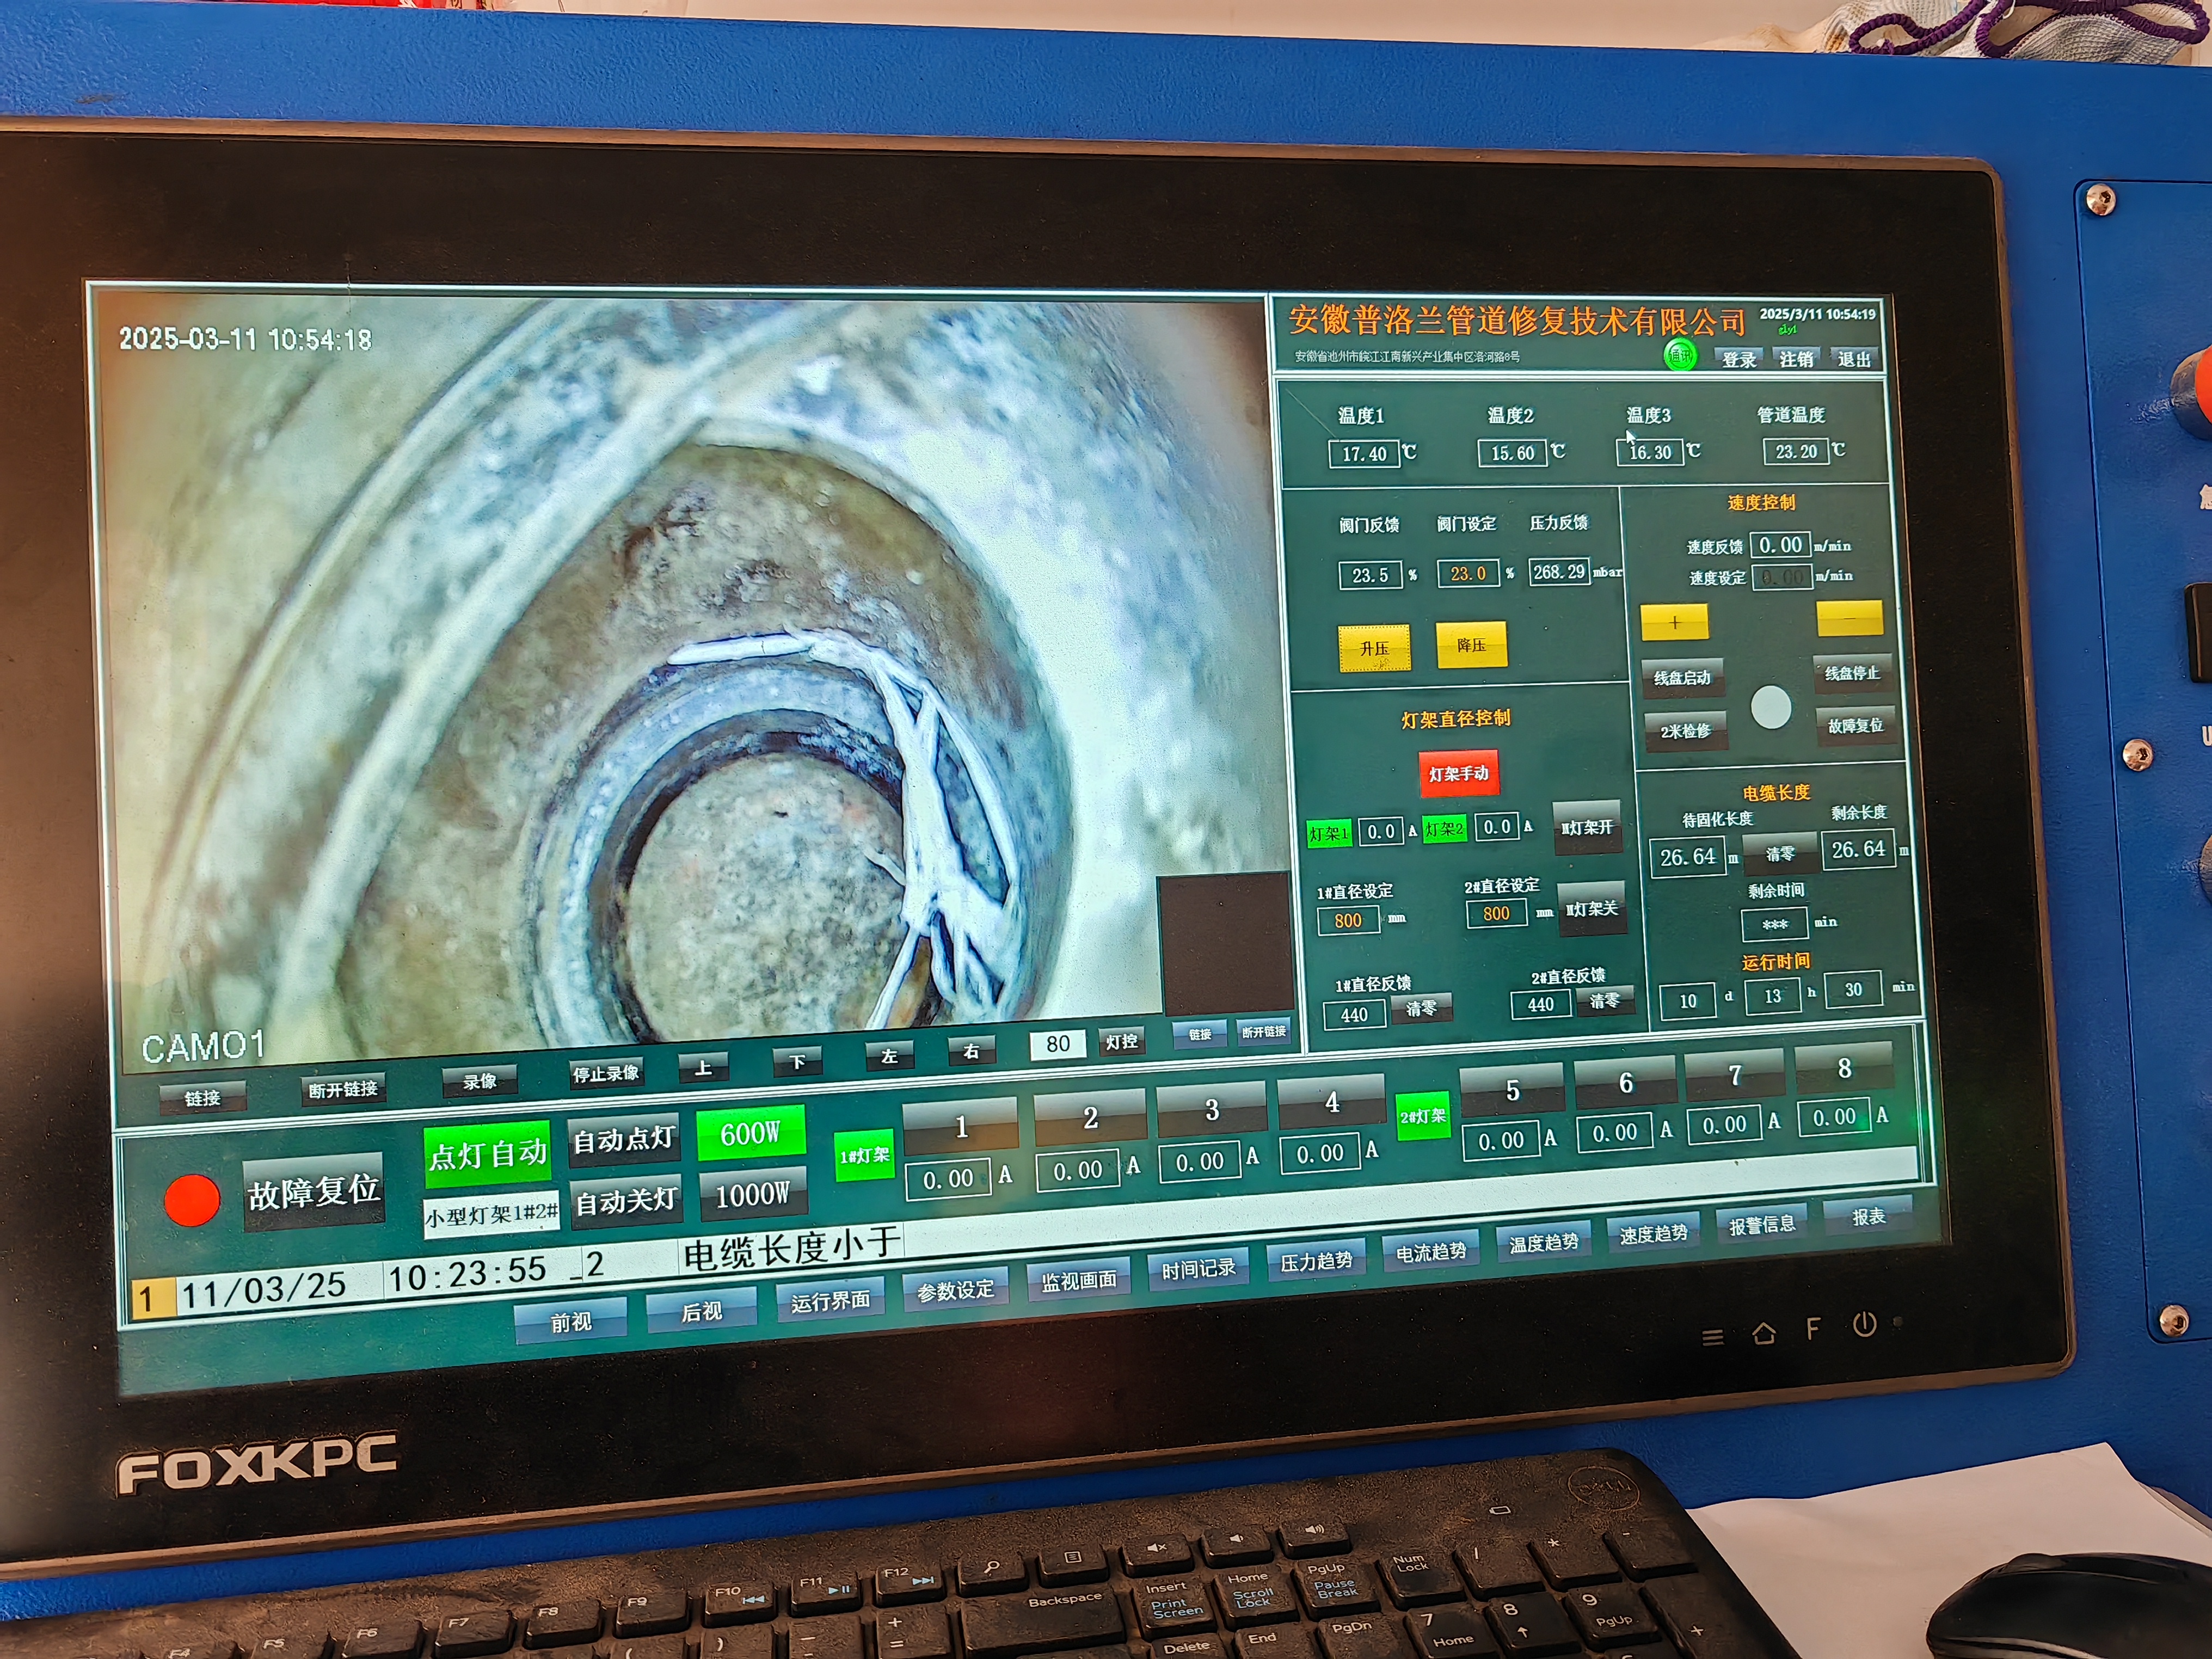Click the 升压 pressure increase button
The image size is (2212, 1659).
pos(1374,648)
